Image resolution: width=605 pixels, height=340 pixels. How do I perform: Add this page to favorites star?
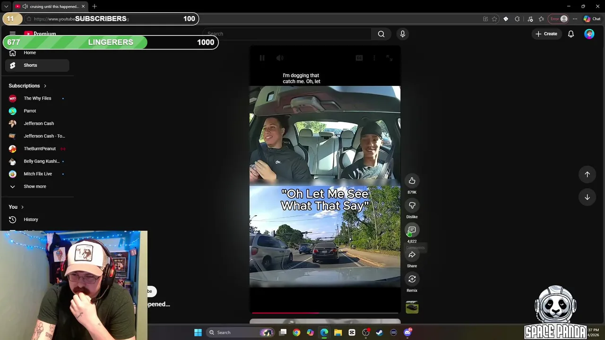click(494, 19)
